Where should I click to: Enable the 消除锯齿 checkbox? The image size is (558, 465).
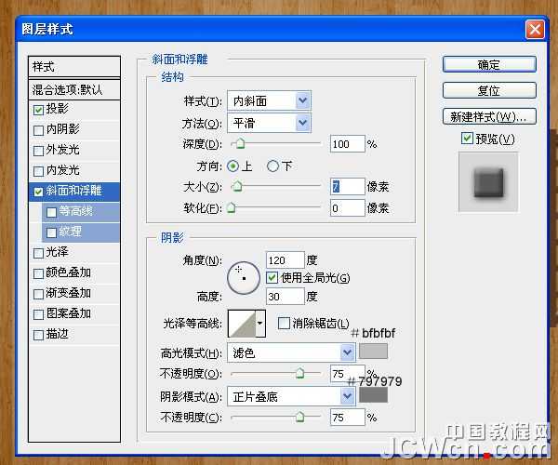(x=284, y=324)
